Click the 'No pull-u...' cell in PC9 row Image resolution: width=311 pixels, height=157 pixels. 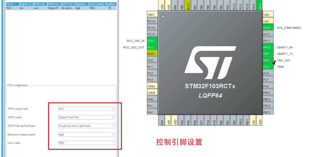click(x=68, y=8)
